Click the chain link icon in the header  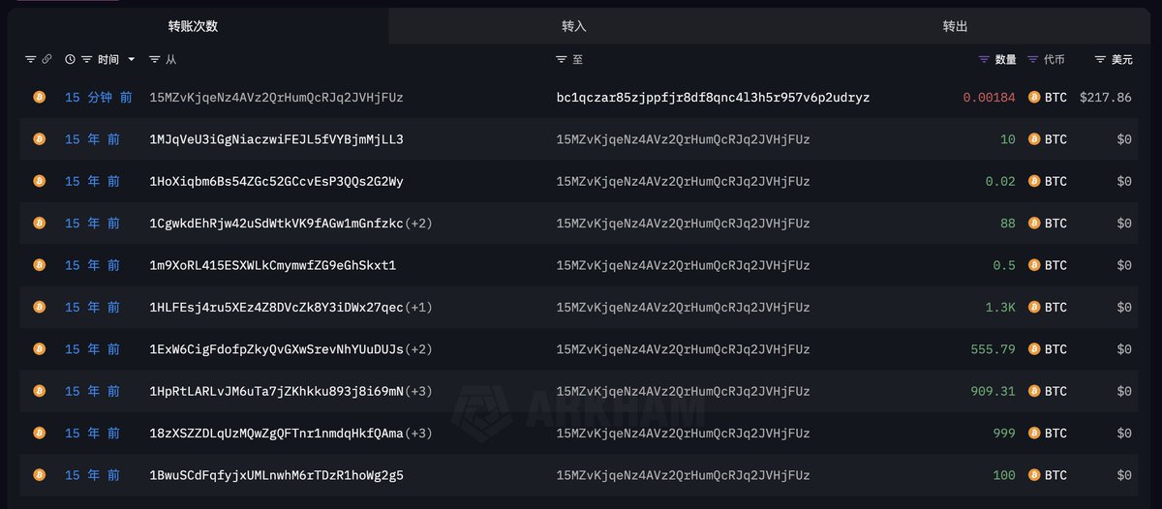tap(46, 60)
